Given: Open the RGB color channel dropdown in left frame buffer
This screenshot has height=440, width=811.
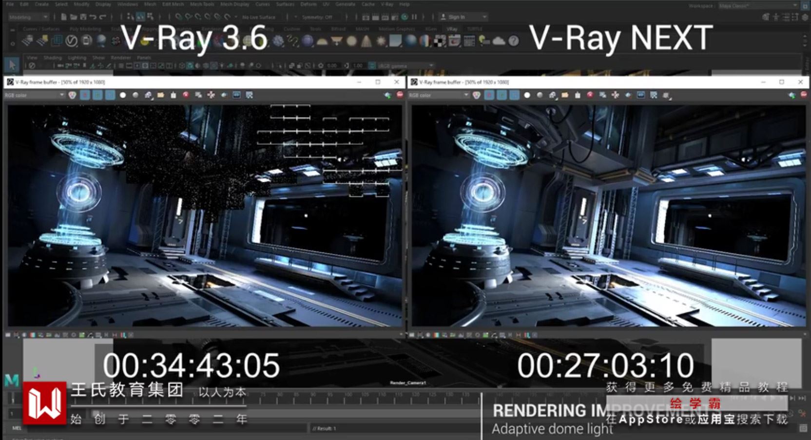Looking at the screenshot, I should click(34, 95).
